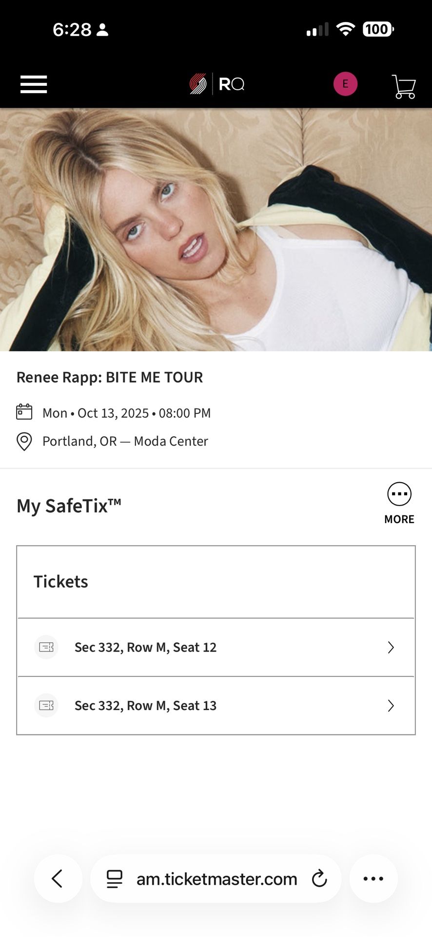
Task: Tap the calendar icon beside event date
Action: pyautogui.click(x=24, y=412)
